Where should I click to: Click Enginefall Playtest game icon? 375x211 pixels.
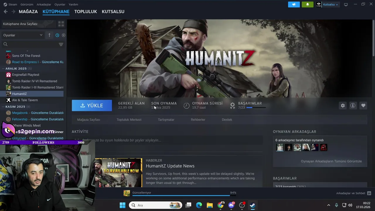click(8, 75)
